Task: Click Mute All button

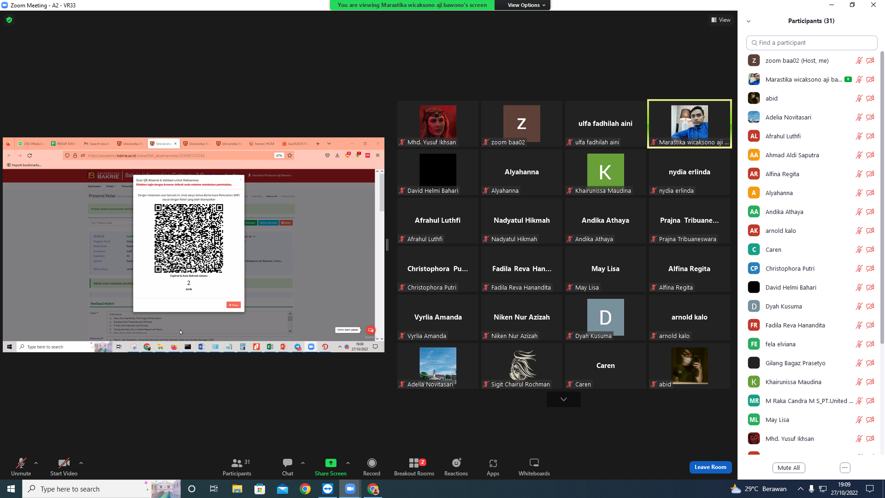Action: [789, 468]
